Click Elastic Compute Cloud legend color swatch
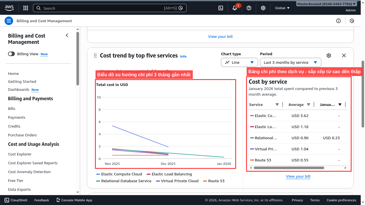This screenshot has height=205, width=365. (x=98, y=174)
